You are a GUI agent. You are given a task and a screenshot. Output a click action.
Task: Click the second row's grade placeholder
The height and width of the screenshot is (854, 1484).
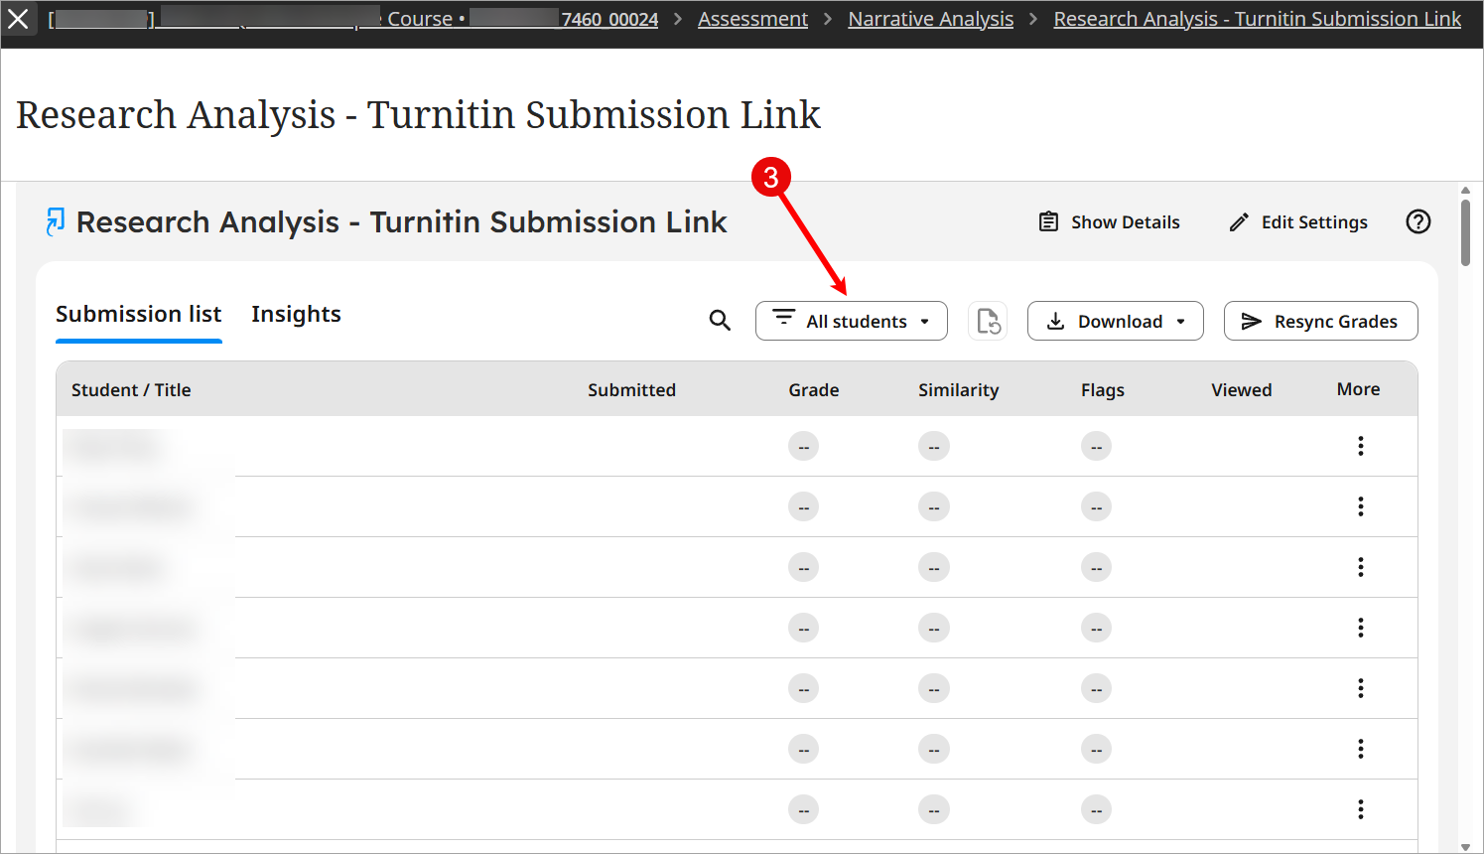804,507
